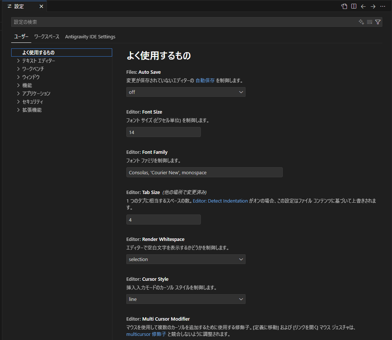The height and width of the screenshot is (340, 392).
Task: Navigate back with left arrow
Action: [x=363, y=6]
